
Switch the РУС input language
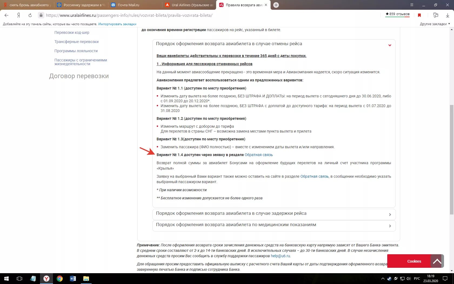(x=417, y=279)
